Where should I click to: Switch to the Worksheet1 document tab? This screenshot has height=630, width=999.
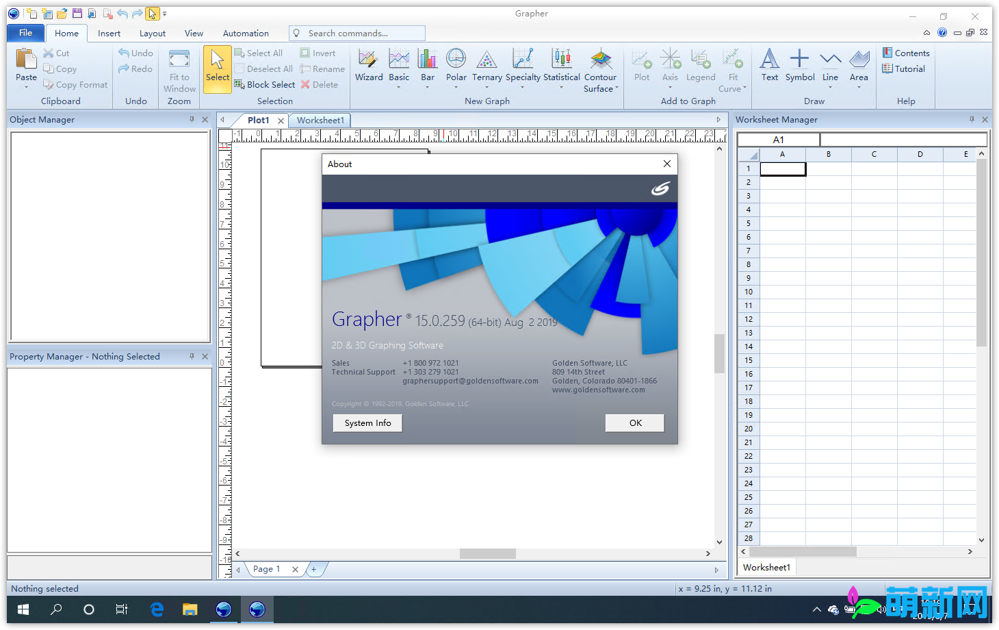coord(320,120)
